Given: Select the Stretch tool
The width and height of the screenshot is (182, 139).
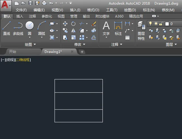Looking at the screenshot, I should tap(65, 37).
